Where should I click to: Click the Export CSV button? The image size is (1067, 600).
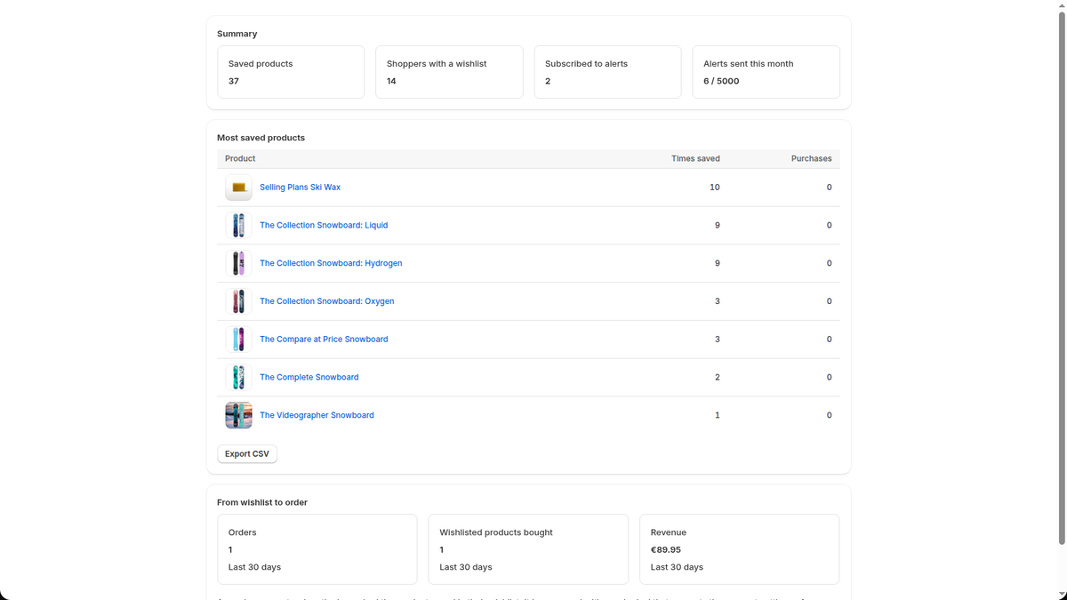click(x=247, y=454)
